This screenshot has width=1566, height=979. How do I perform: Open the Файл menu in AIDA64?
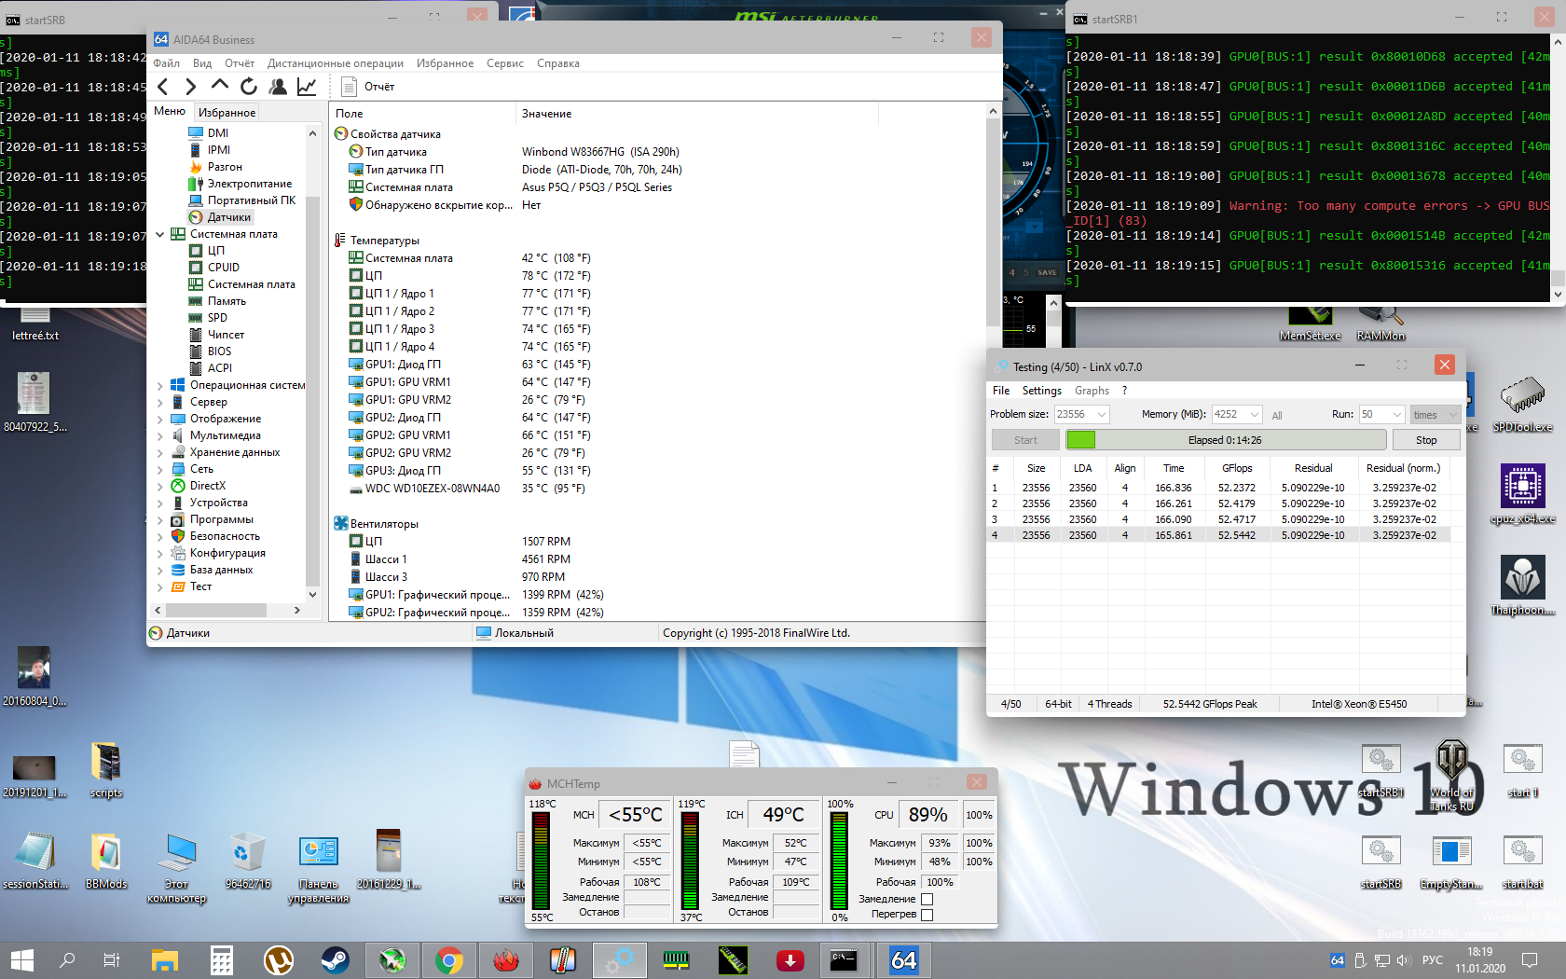167,63
